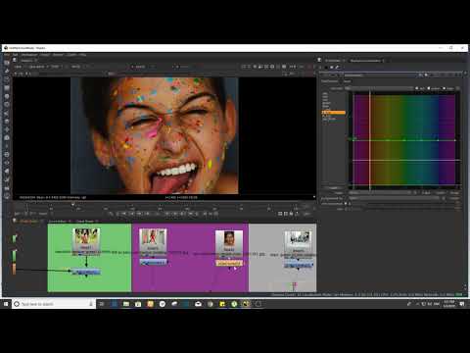Image resolution: width=470 pixels, height=353 pixels.
Task: Click the reset button below the curve list
Action: (333, 188)
